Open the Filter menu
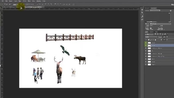Viewport: 174px width, 98px height. (x=29, y=1)
